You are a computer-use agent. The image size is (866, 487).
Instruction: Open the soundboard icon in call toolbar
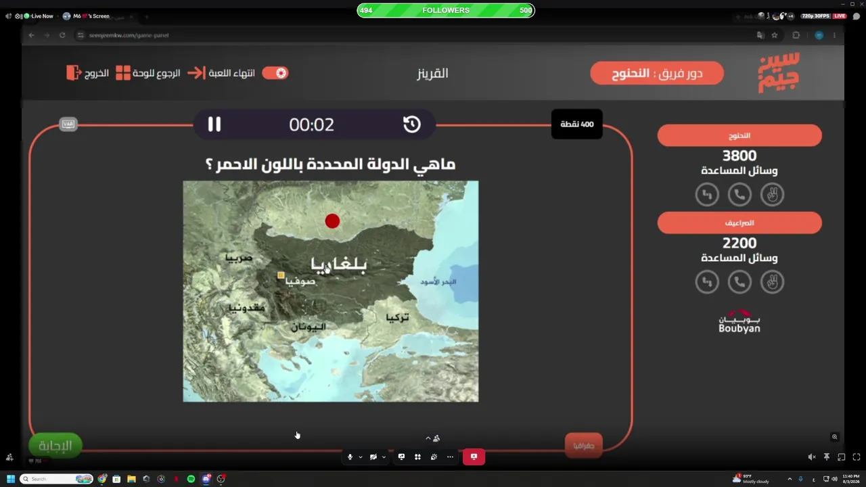[434, 457]
